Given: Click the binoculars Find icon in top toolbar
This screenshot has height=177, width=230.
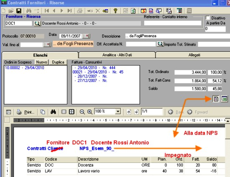Looking at the screenshot, I should (28, 11).
